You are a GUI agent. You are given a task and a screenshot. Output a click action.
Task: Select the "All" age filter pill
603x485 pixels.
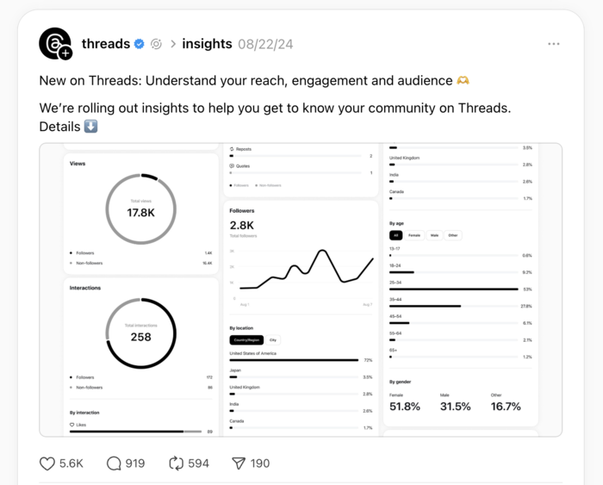pos(396,235)
